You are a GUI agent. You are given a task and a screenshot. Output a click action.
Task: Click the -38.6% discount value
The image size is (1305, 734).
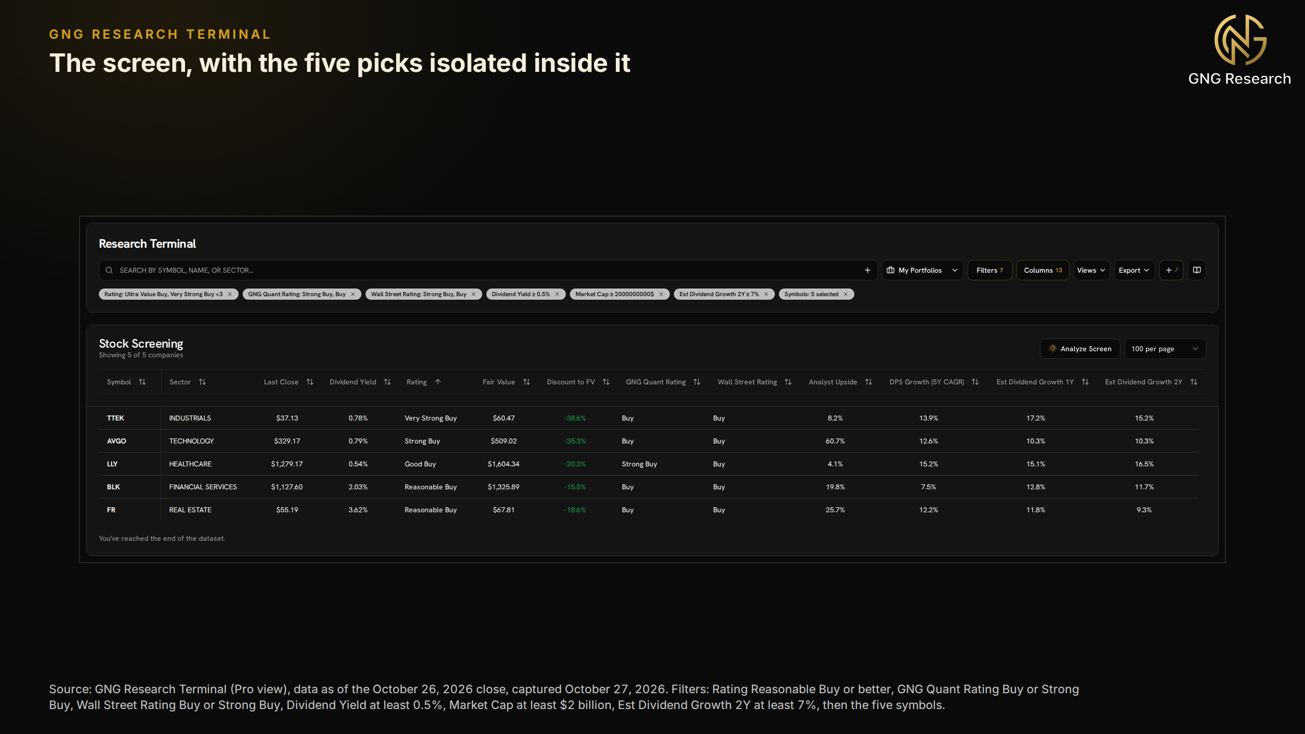[x=575, y=418]
